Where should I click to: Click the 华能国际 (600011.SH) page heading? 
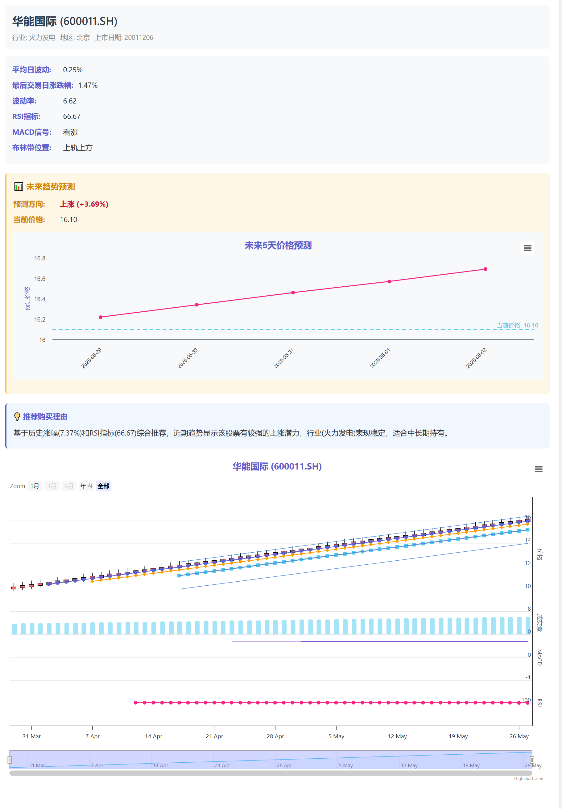coord(65,21)
